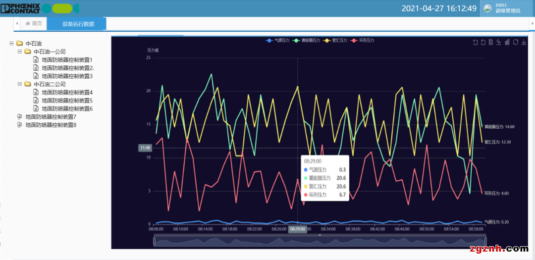The image size is (535, 260).
Task: Click the 08:42:00 x-axis label
Action: (377, 229)
